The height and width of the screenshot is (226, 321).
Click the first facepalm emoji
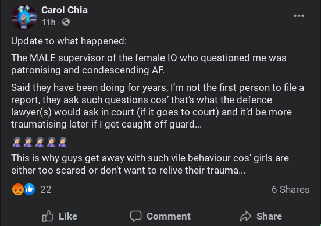coord(17,142)
